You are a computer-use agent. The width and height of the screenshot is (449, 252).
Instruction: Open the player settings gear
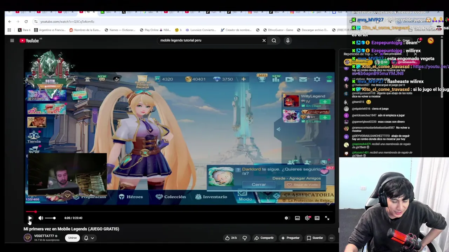[307, 218]
